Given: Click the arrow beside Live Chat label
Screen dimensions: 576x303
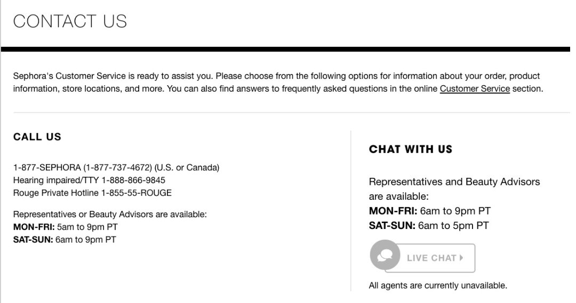Looking at the screenshot, I should [461, 258].
